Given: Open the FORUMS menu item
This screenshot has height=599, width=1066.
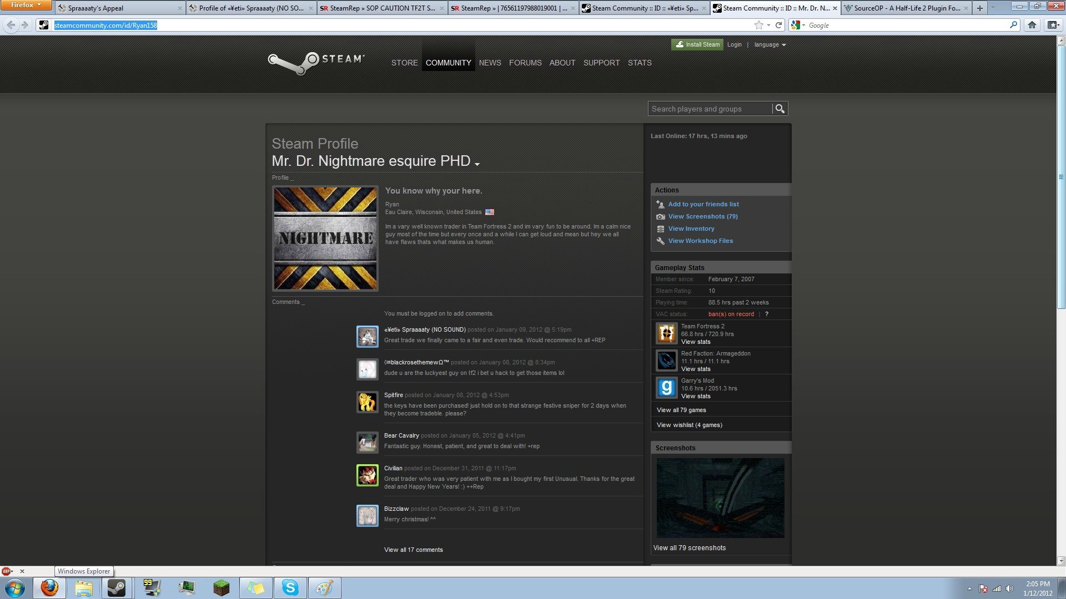Looking at the screenshot, I should [525, 63].
